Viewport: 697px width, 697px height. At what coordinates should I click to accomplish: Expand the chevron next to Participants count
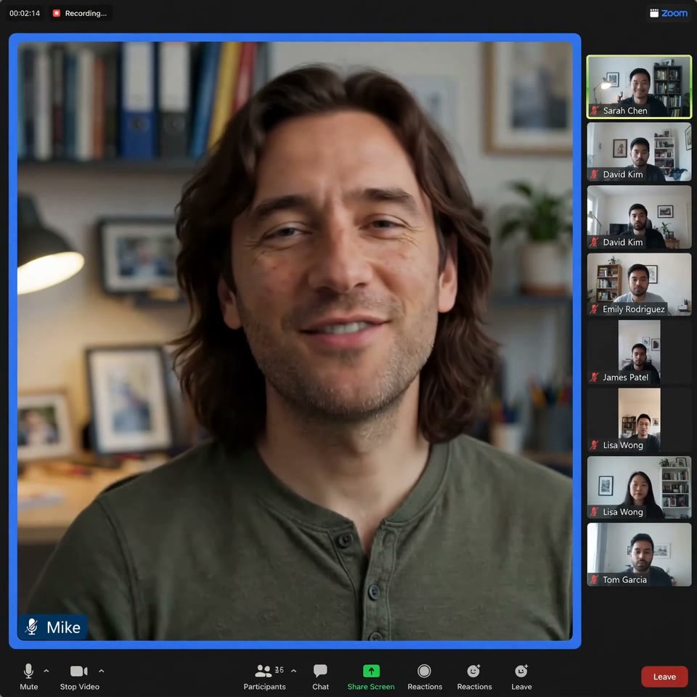click(x=293, y=671)
